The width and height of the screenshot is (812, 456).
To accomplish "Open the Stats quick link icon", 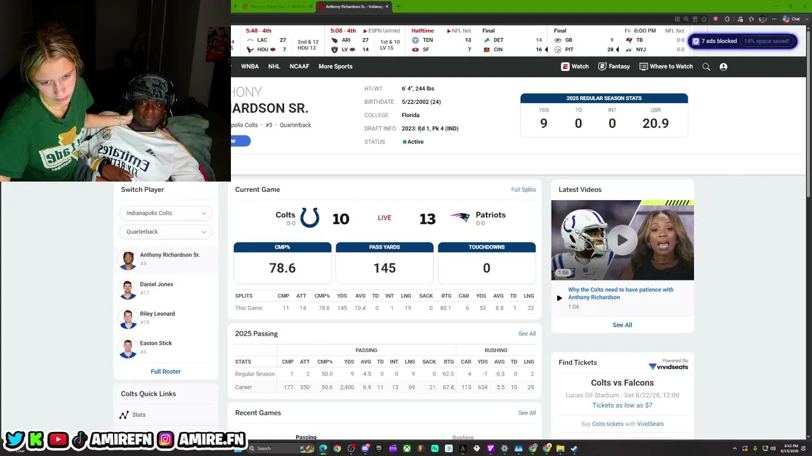I will 124,415.
